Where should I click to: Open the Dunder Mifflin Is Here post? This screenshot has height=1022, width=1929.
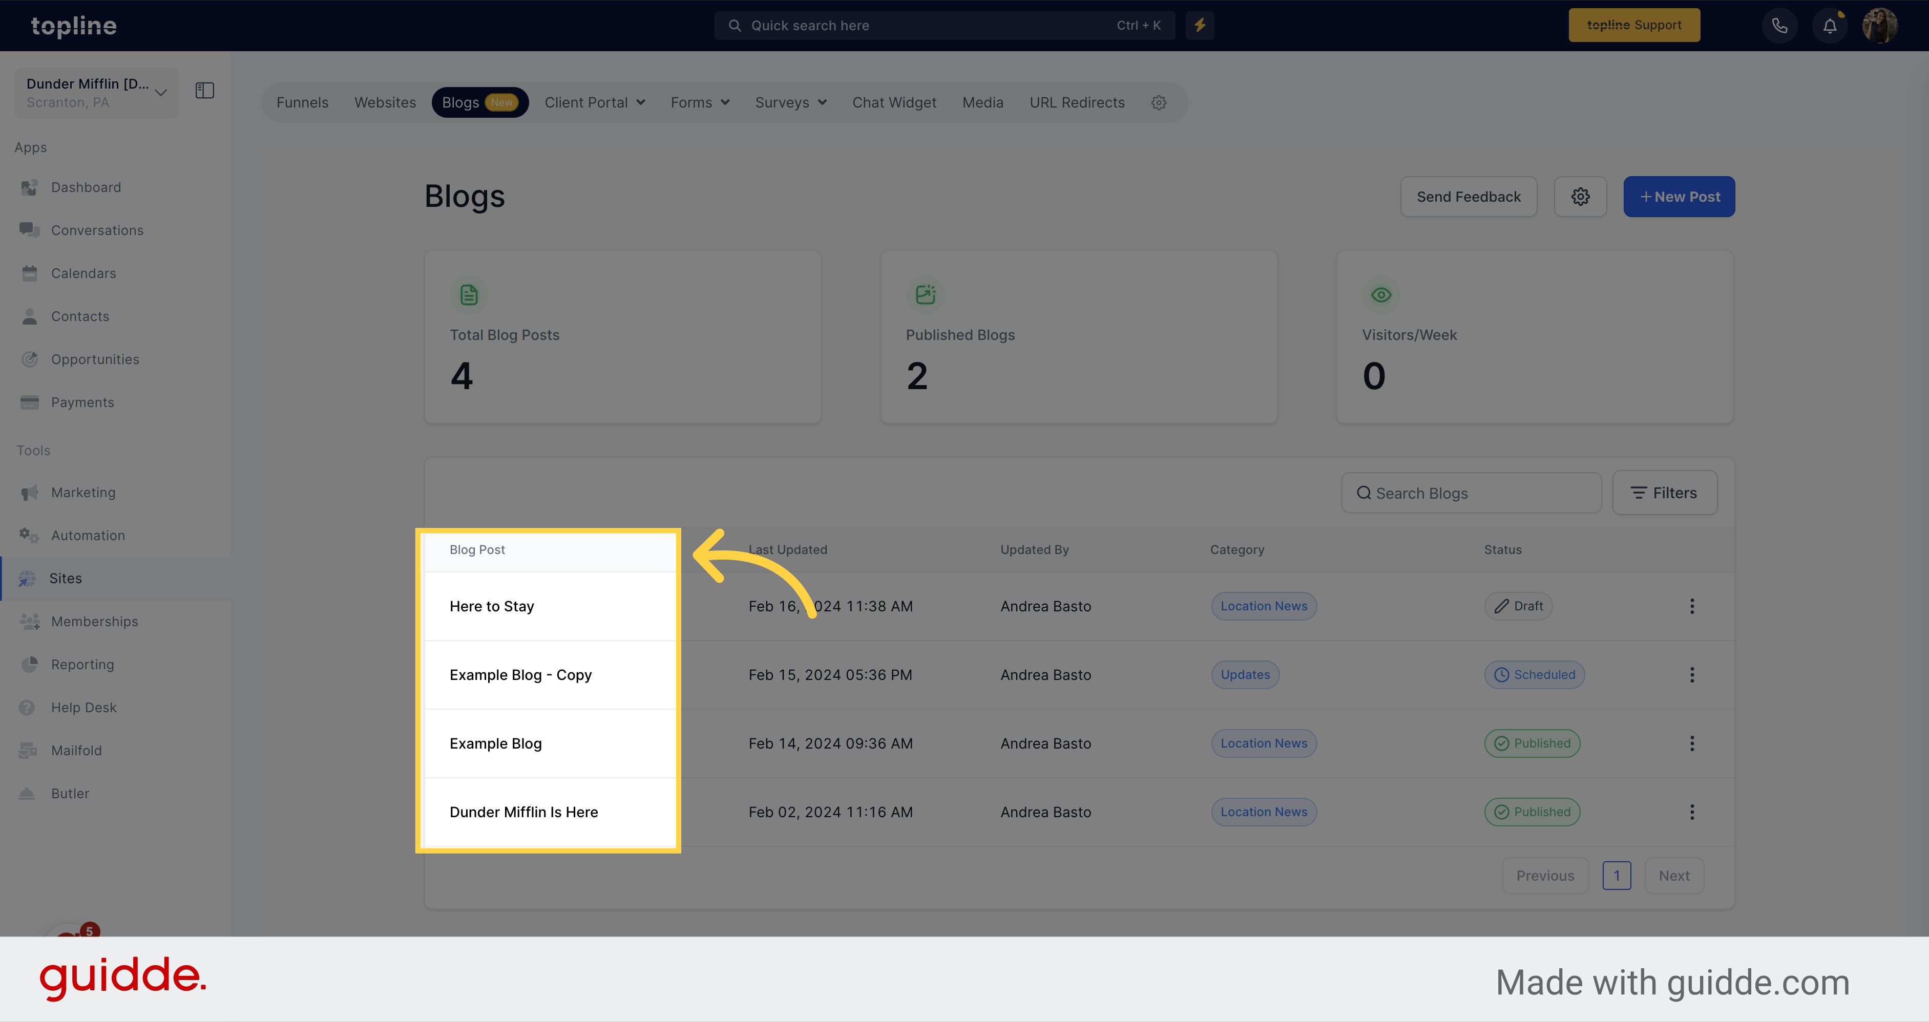[523, 812]
